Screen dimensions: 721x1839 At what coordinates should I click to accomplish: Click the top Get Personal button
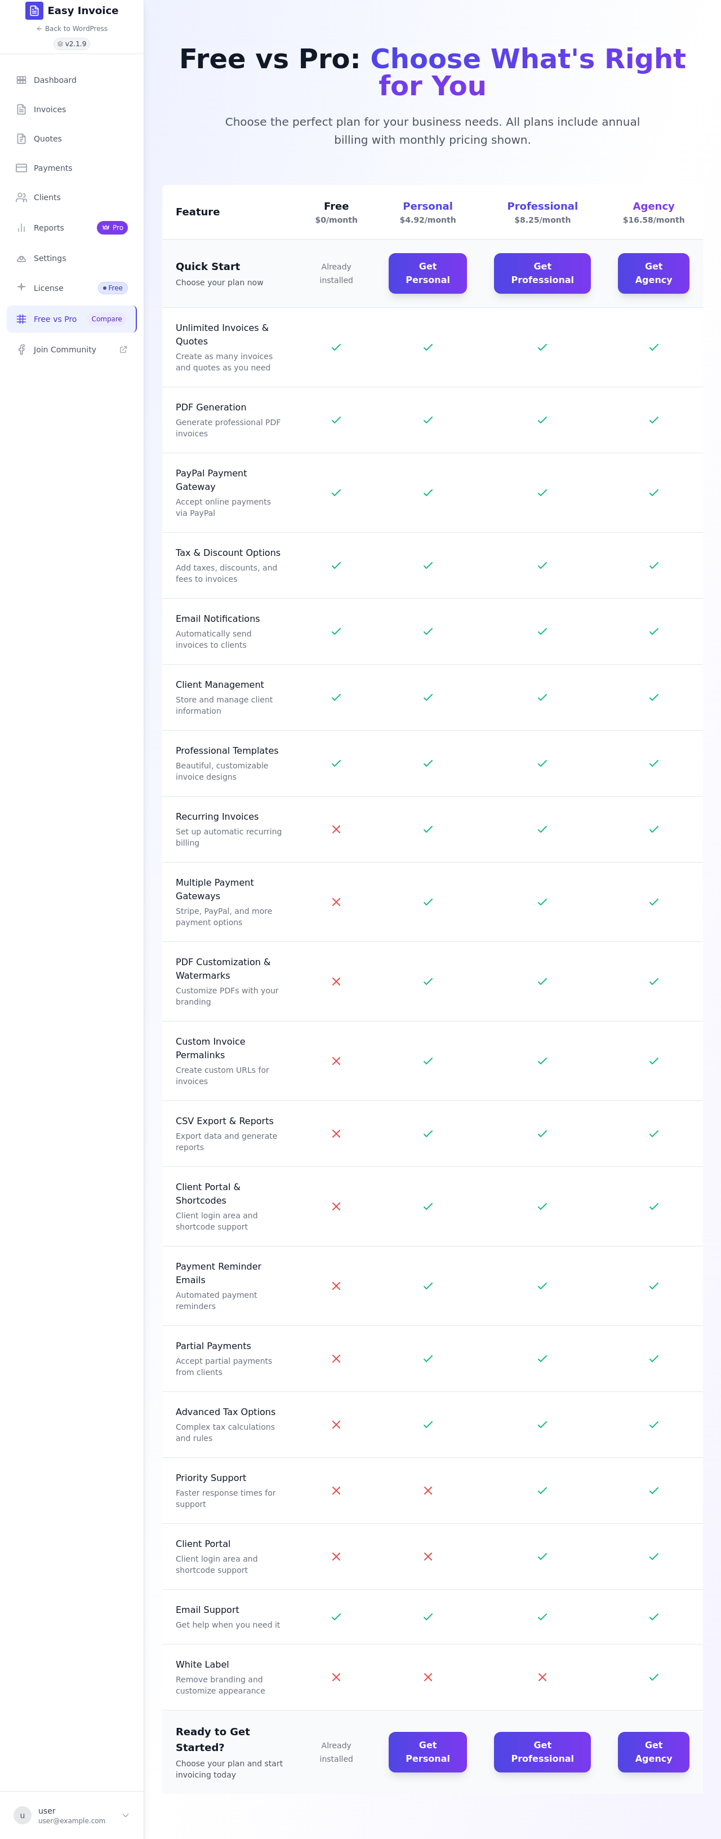coord(427,273)
